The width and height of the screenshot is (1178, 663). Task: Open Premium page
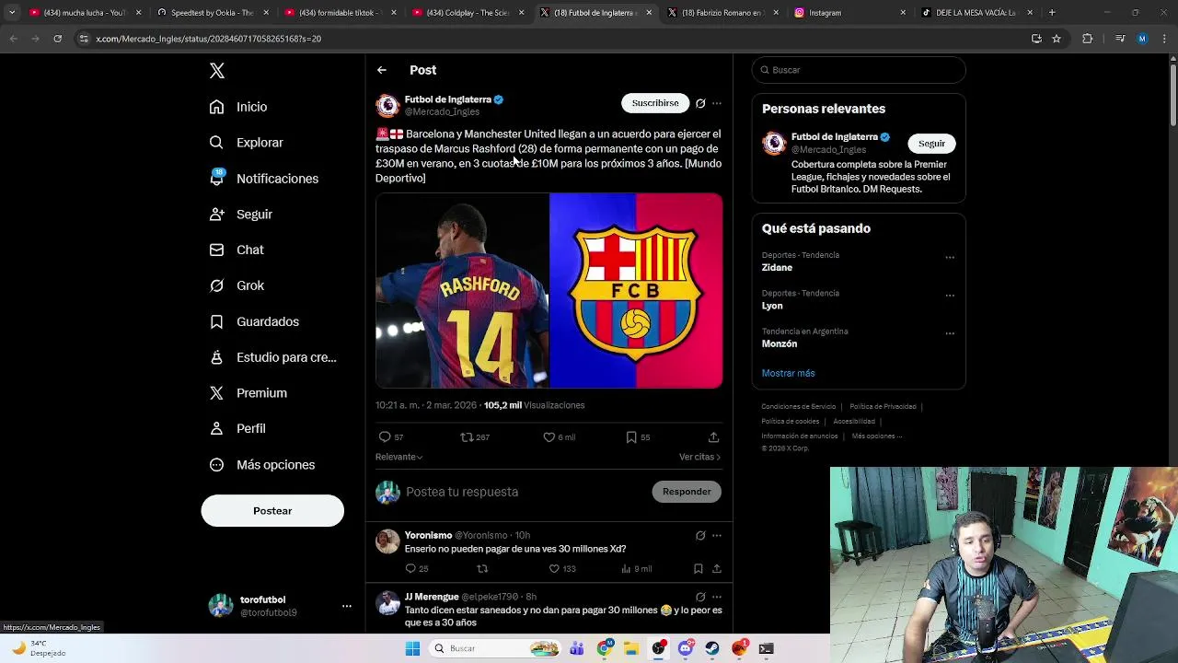pyautogui.click(x=248, y=393)
